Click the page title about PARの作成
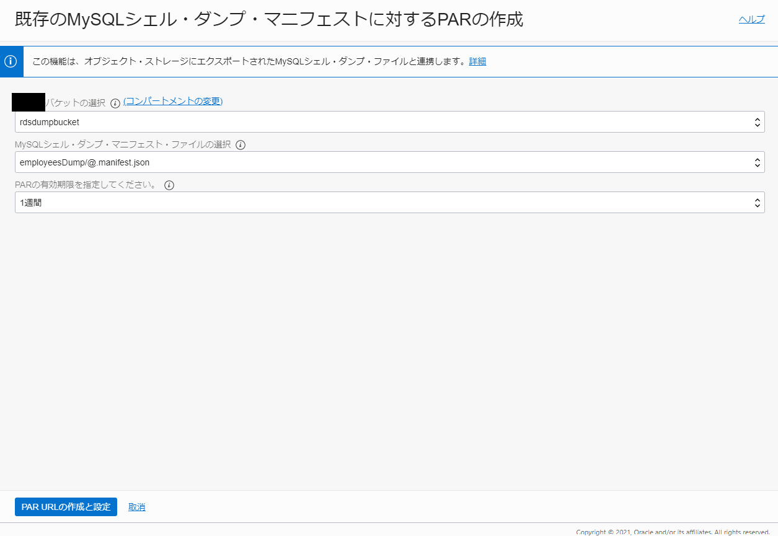The height and width of the screenshot is (536, 778). point(268,20)
